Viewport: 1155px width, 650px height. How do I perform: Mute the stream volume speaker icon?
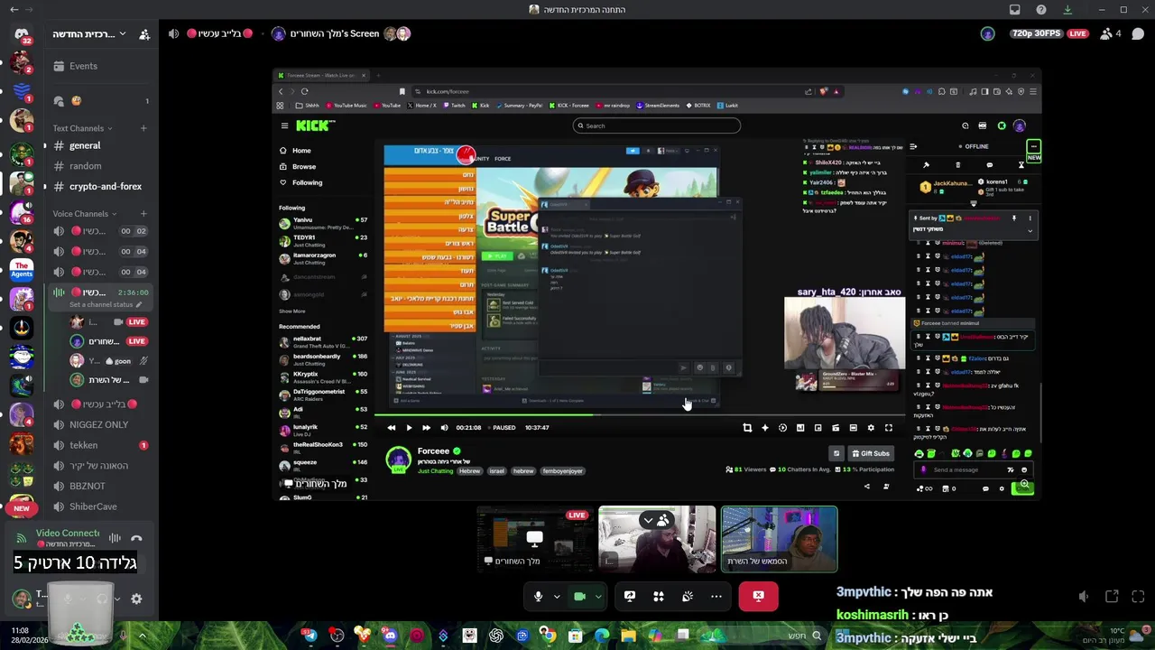1084,597
